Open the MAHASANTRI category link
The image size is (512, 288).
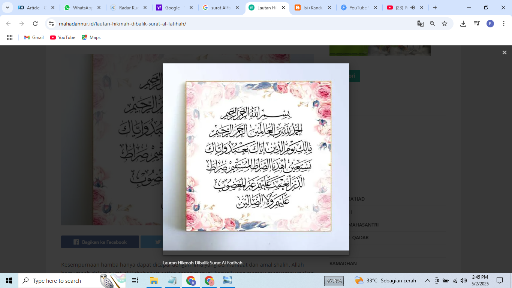coord(364,225)
